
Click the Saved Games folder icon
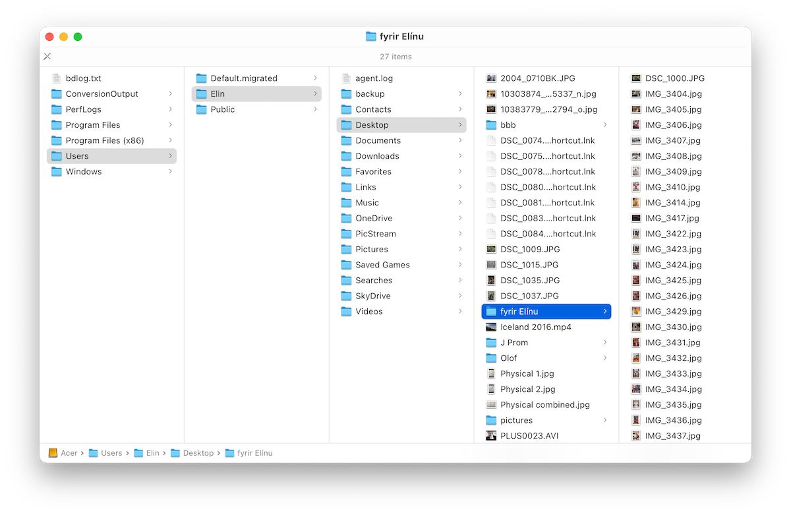[347, 265]
